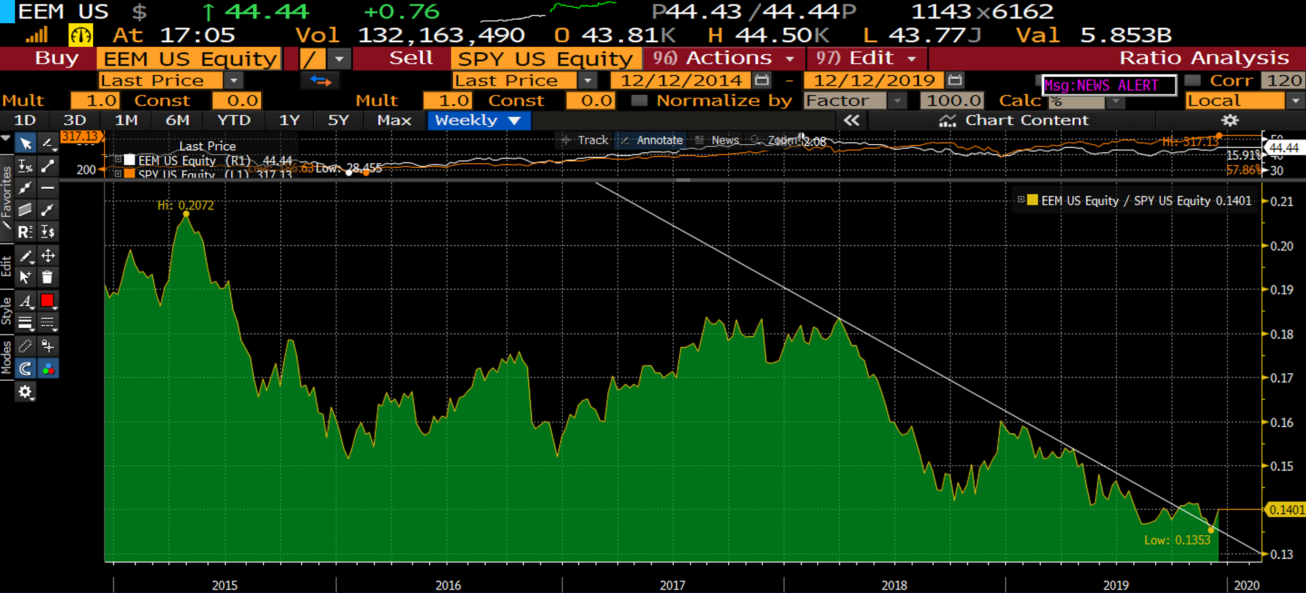Open the Calc percent dropdown

coord(1116,101)
